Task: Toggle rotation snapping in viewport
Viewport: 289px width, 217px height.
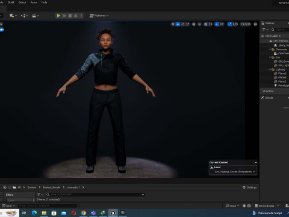Action: (217, 24)
